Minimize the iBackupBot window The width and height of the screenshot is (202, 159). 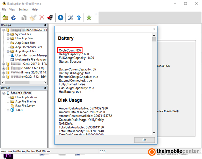click(x=175, y=4)
